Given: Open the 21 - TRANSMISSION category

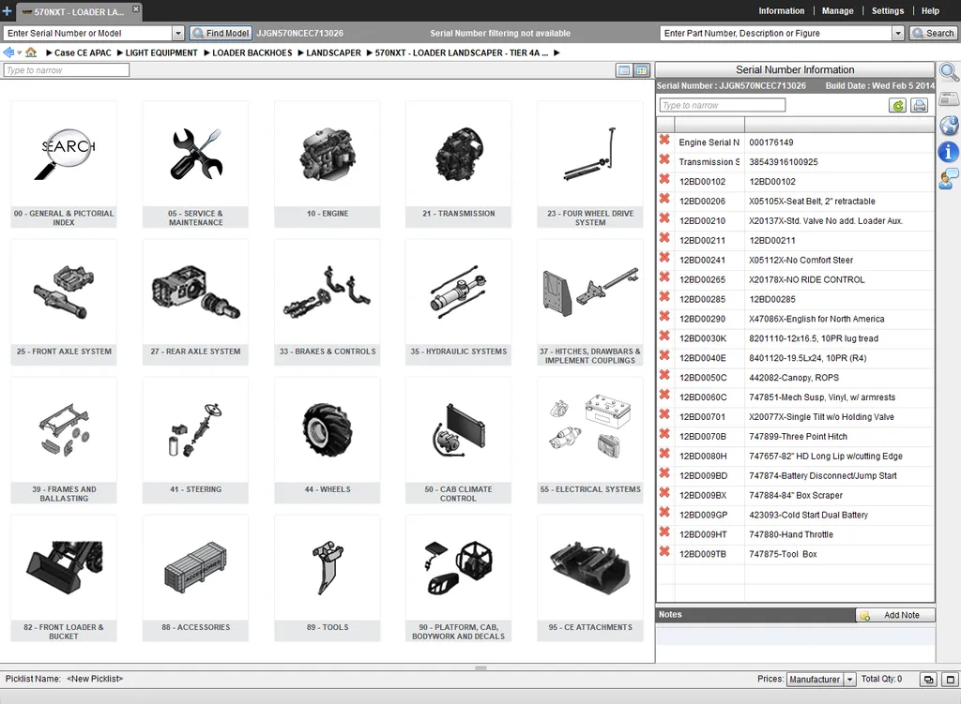Looking at the screenshot, I should [x=458, y=165].
